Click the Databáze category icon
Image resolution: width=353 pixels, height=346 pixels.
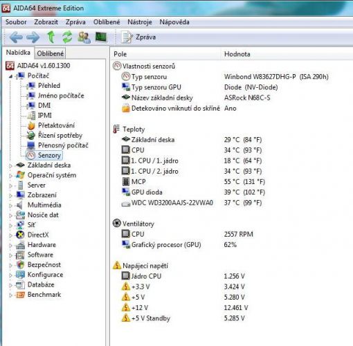pos(20,285)
